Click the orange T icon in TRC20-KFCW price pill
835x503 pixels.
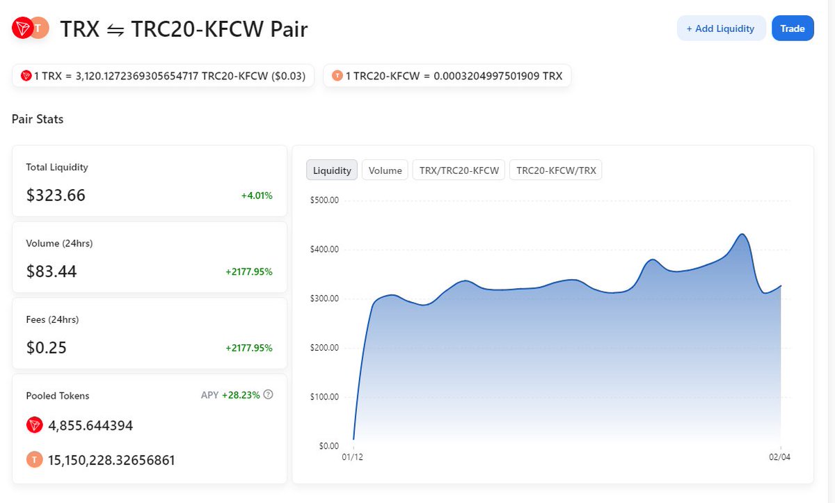click(337, 76)
